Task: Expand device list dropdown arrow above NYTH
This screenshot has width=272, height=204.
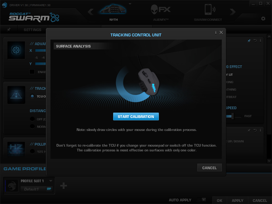Action: (x=130, y=4)
